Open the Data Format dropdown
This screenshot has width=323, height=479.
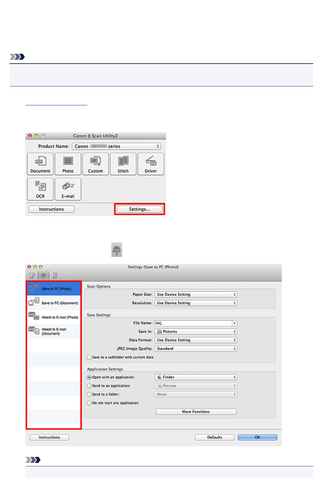(196, 340)
